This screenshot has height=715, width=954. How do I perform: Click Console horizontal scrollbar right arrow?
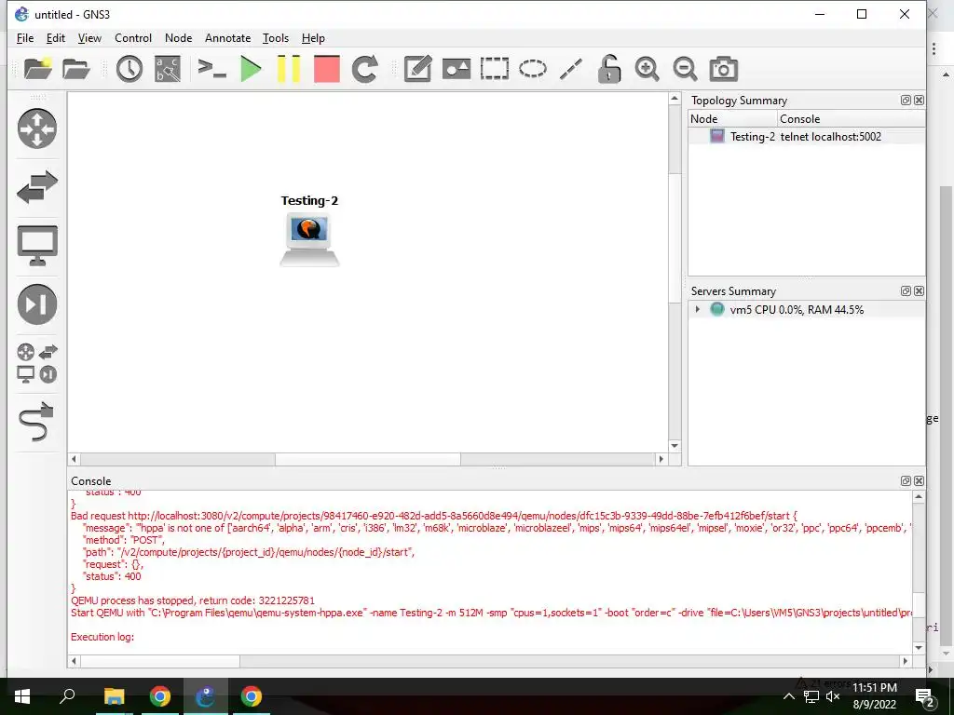pyautogui.click(x=906, y=661)
